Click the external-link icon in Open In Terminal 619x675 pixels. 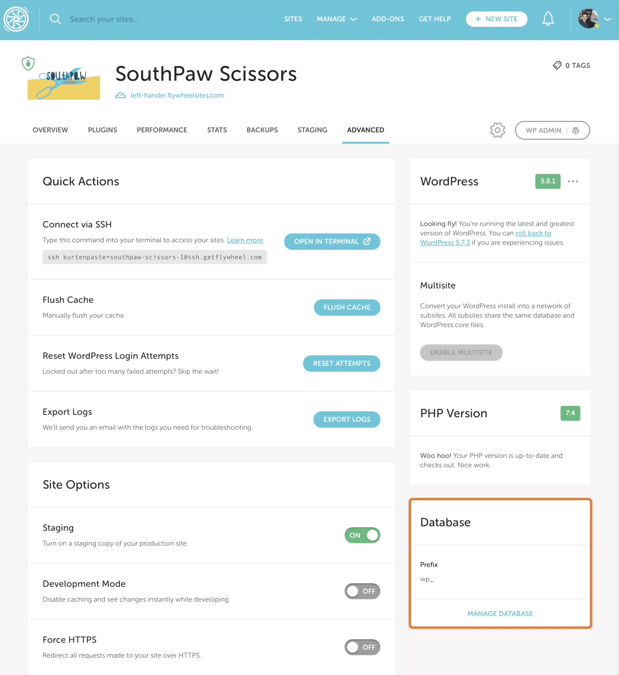click(x=367, y=241)
